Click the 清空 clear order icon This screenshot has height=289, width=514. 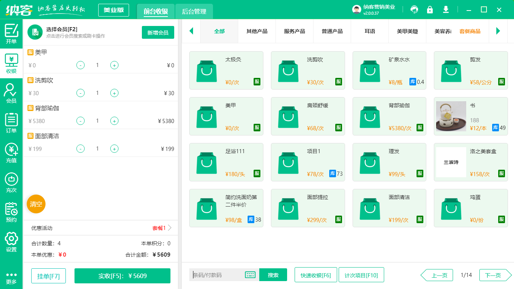(x=36, y=204)
